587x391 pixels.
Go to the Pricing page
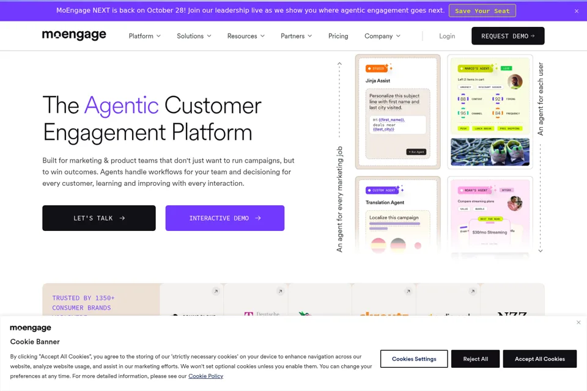pos(338,36)
